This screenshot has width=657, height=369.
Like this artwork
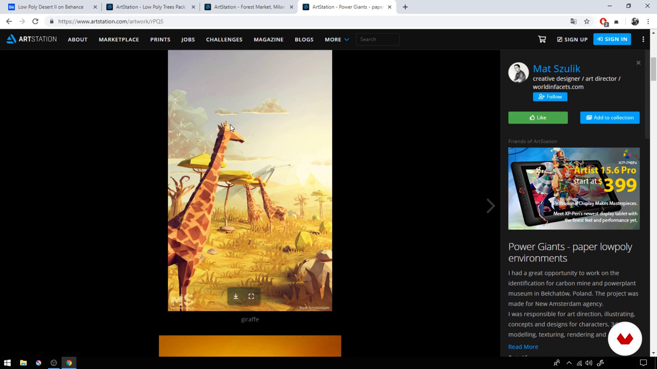point(538,118)
